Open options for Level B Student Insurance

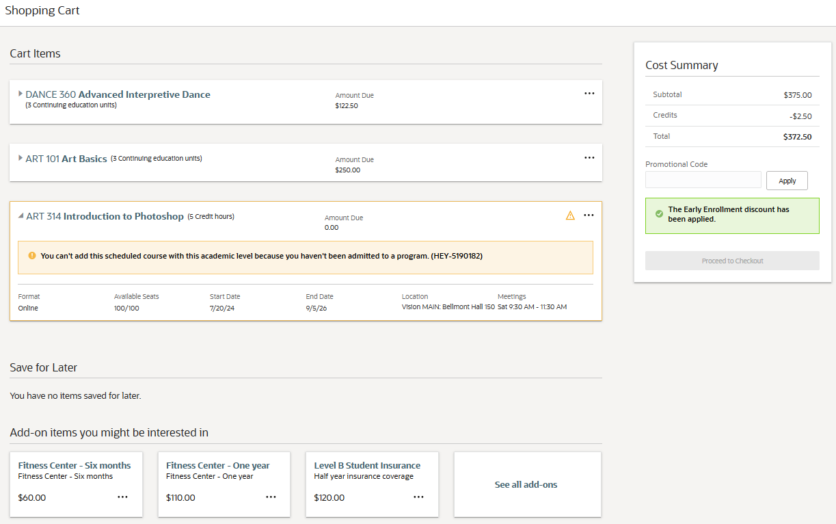coord(418,497)
